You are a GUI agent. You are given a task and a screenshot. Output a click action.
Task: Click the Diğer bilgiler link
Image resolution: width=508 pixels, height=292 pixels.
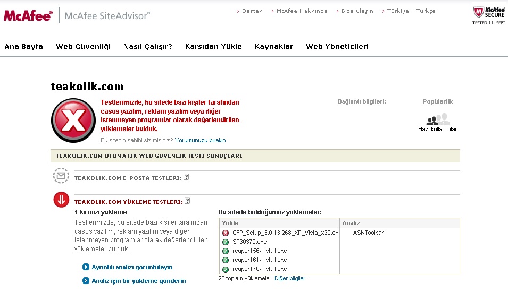pyautogui.click(x=290, y=278)
